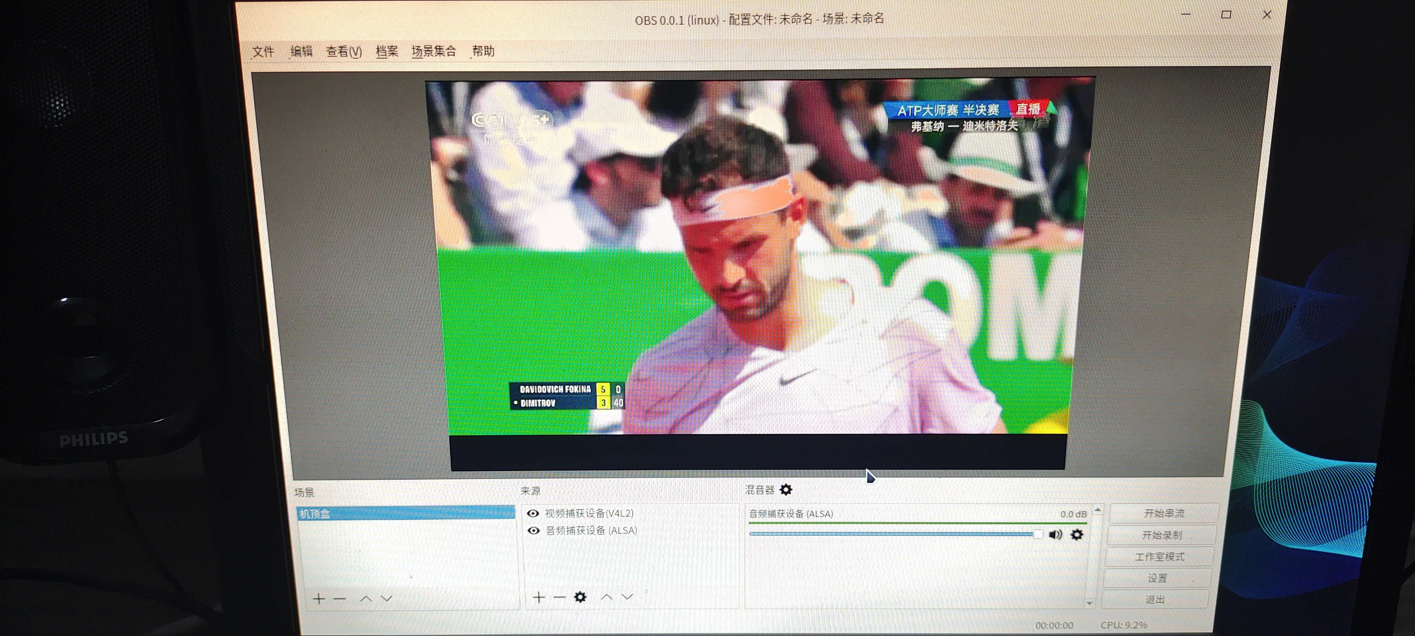
Task: Open mixer settings gear next to 混音器
Action: pyautogui.click(x=786, y=489)
